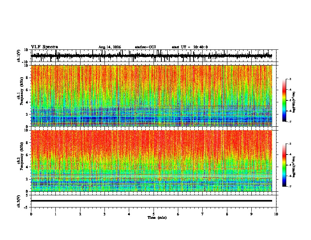The height and width of the screenshot is (240, 311).
Task: Click the time axis tick label "1"
Action: click(x=56, y=214)
